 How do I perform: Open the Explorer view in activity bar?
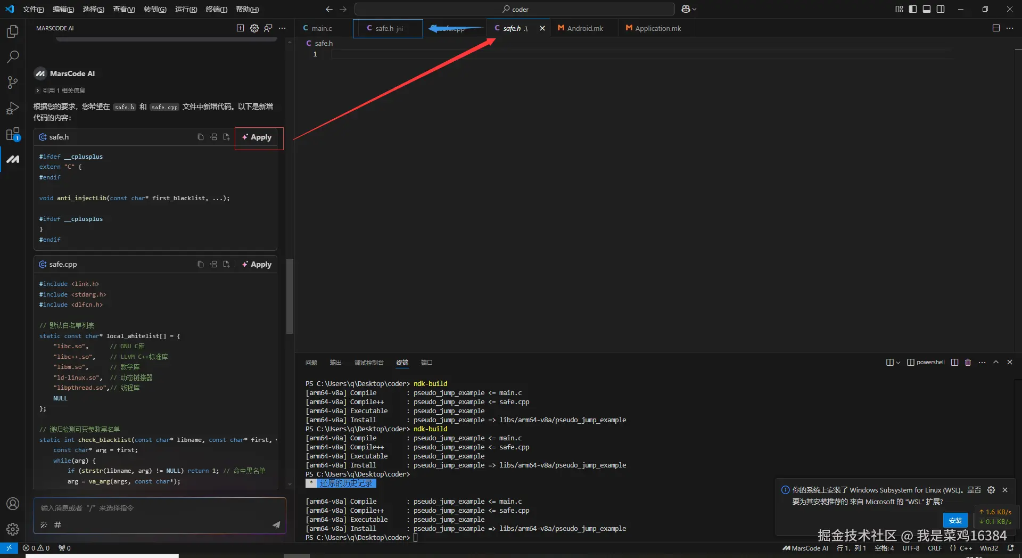pyautogui.click(x=13, y=31)
